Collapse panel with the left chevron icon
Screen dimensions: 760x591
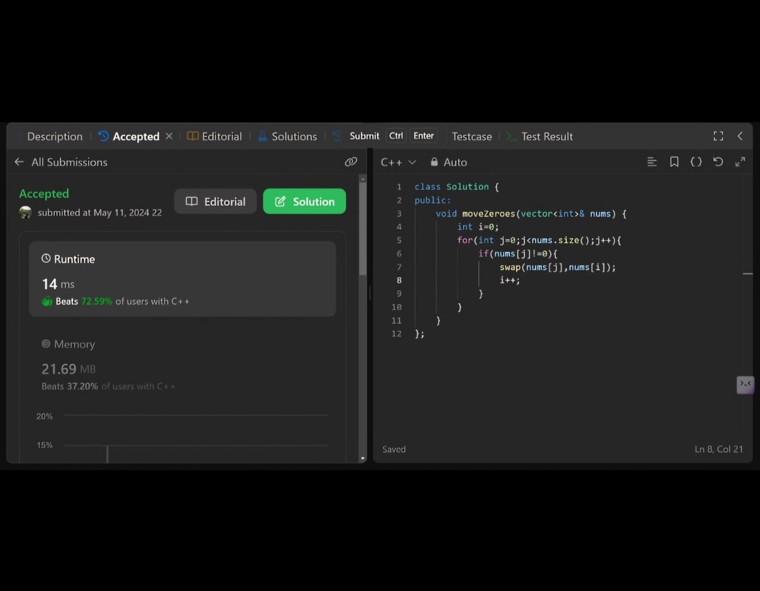pos(740,136)
